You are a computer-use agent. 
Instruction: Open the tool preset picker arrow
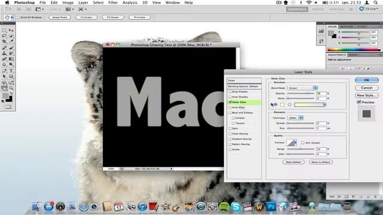[x=12, y=17]
